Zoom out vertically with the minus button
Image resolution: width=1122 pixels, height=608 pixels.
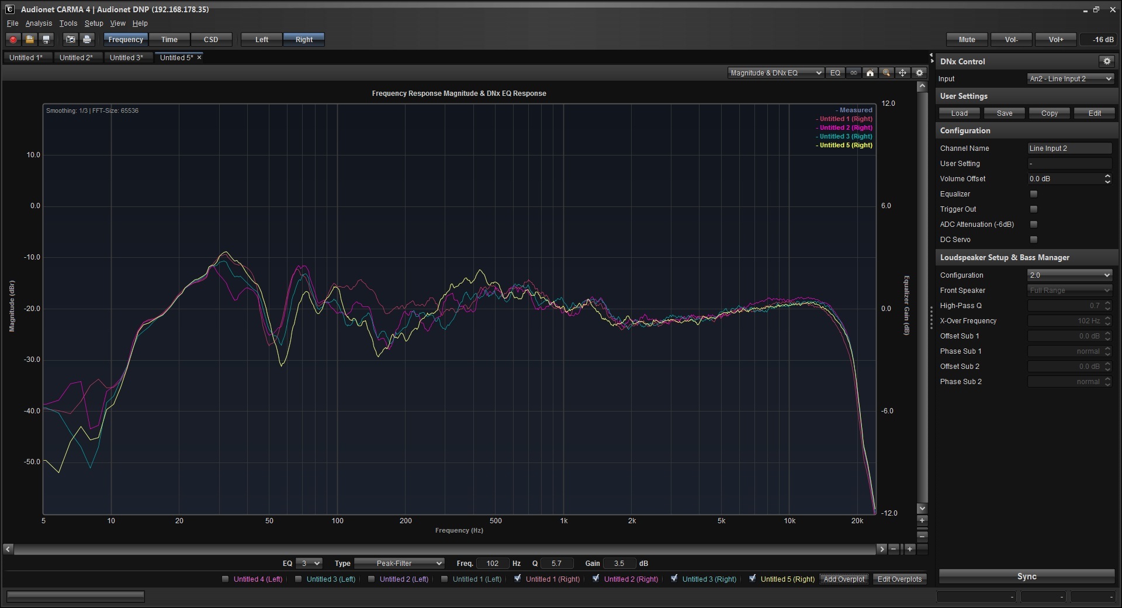pos(922,536)
